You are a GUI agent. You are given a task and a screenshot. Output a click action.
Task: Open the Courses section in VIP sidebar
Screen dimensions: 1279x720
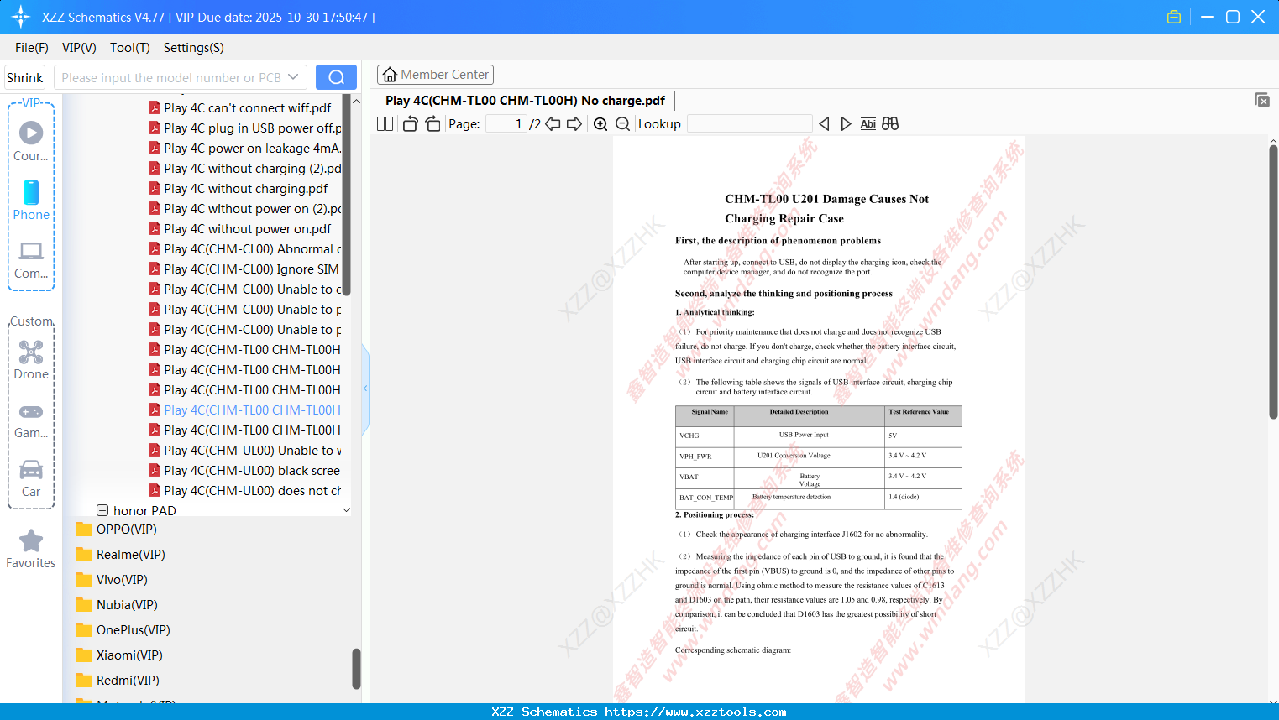(x=31, y=141)
